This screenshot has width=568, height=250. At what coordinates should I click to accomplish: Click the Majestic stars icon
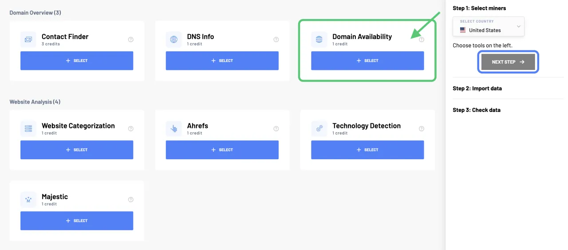tap(28, 200)
